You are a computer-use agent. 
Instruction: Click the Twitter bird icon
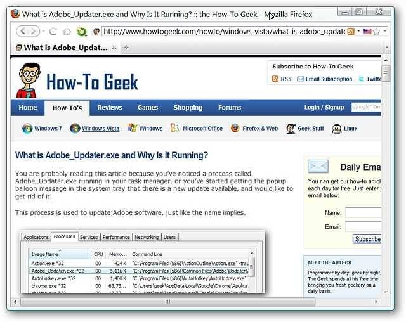361,79
